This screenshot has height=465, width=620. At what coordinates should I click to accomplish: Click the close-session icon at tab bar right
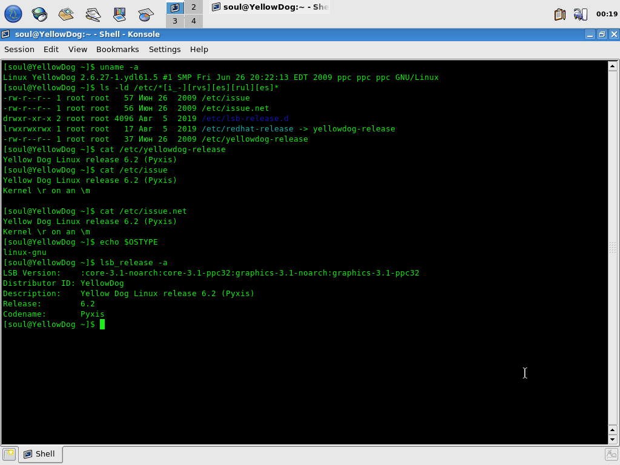tap(612, 454)
